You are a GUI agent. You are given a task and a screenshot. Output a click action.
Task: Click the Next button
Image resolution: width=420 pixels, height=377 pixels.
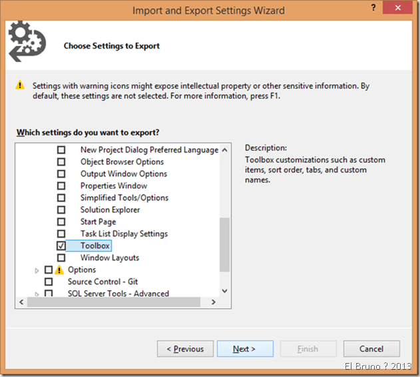pos(244,348)
